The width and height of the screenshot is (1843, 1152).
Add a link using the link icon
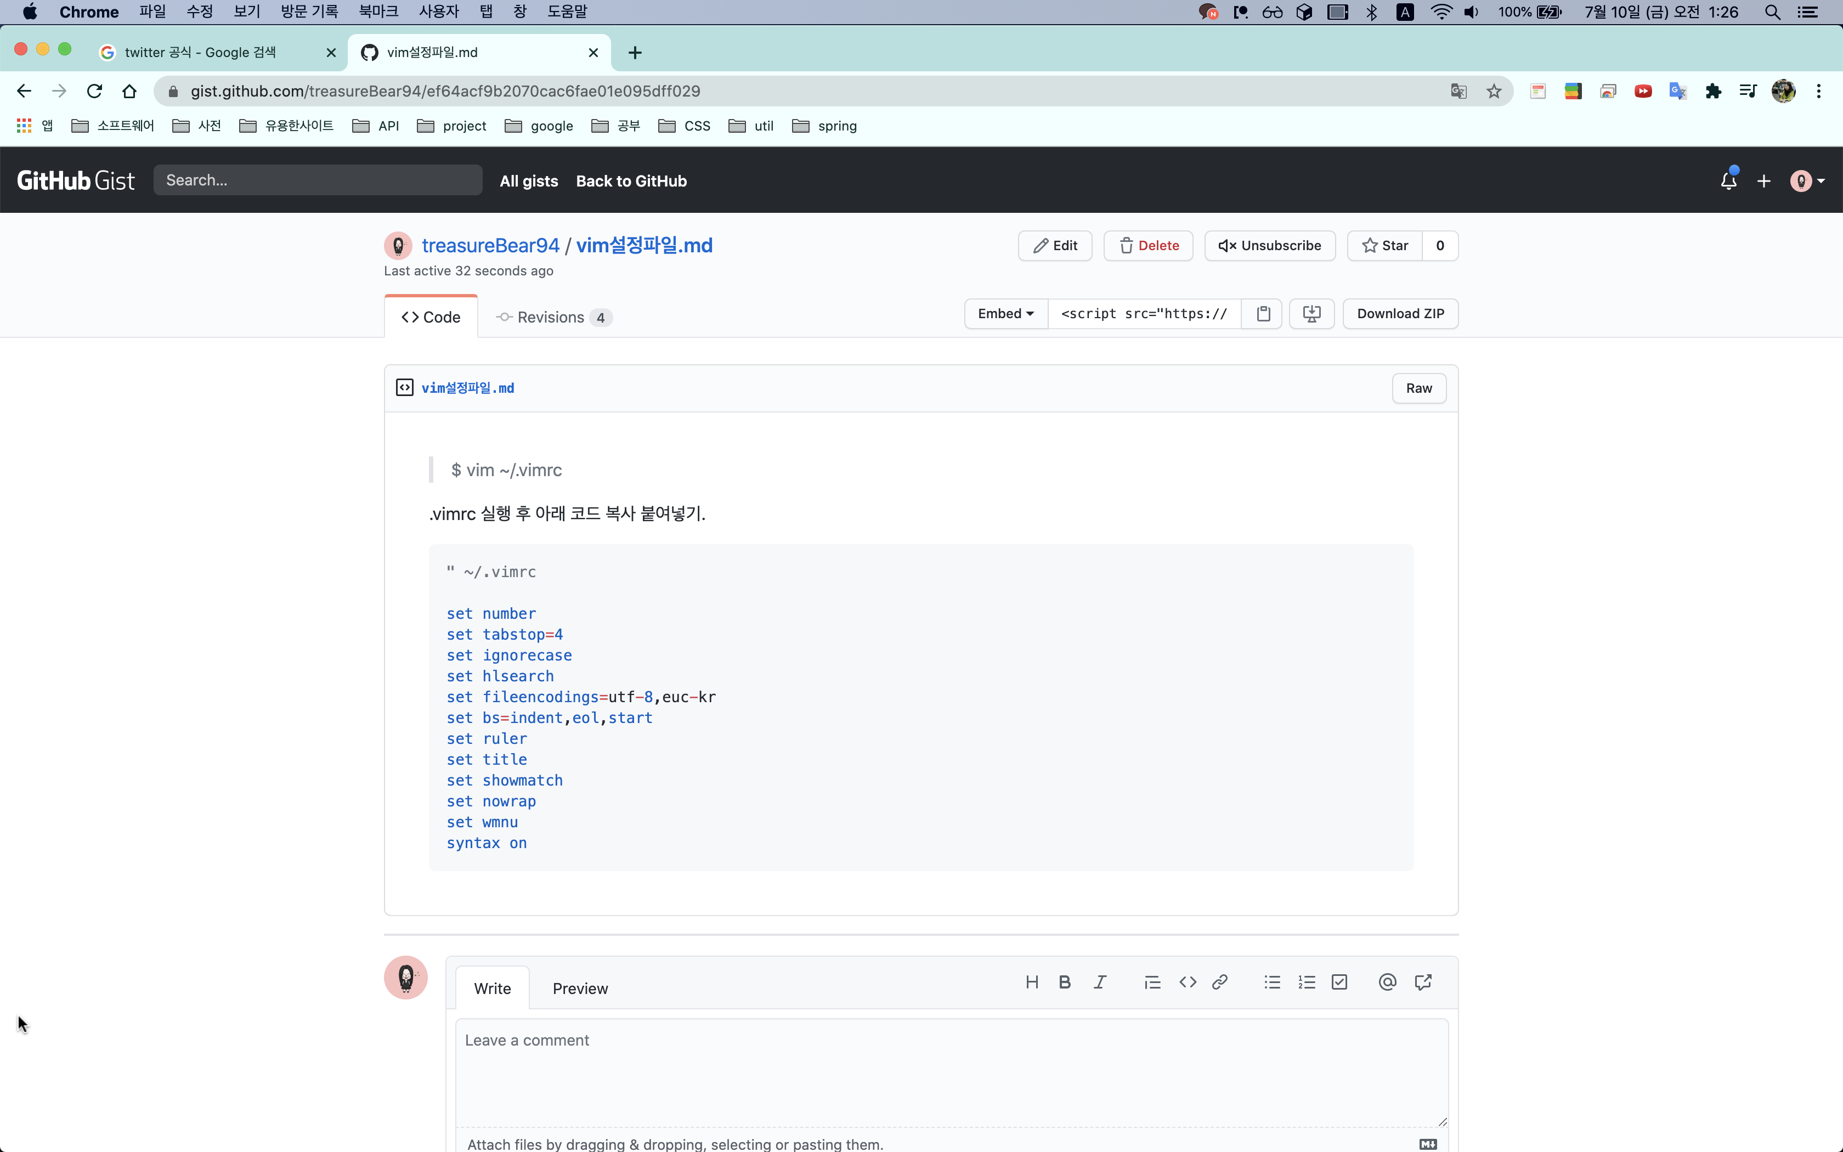pyautogui.click(x=1220, y=982)
